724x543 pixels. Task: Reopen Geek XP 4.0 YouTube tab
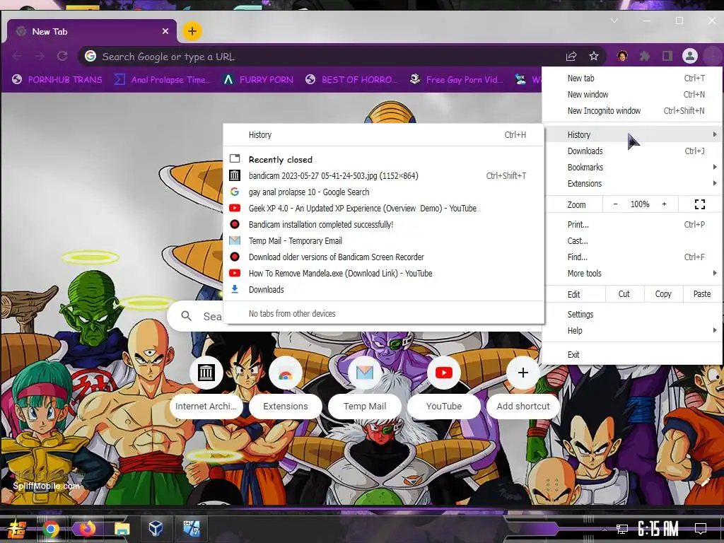coord(384,209)
